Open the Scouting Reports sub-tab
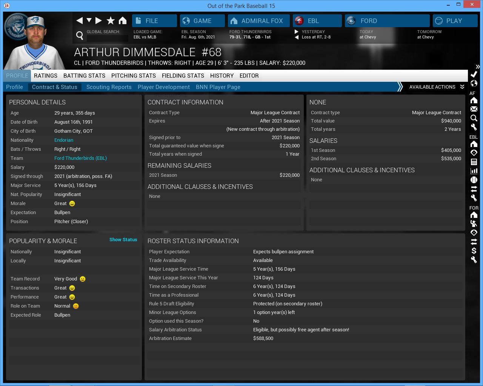This screenshot has height=386, width=483. (x=109, y=87)
